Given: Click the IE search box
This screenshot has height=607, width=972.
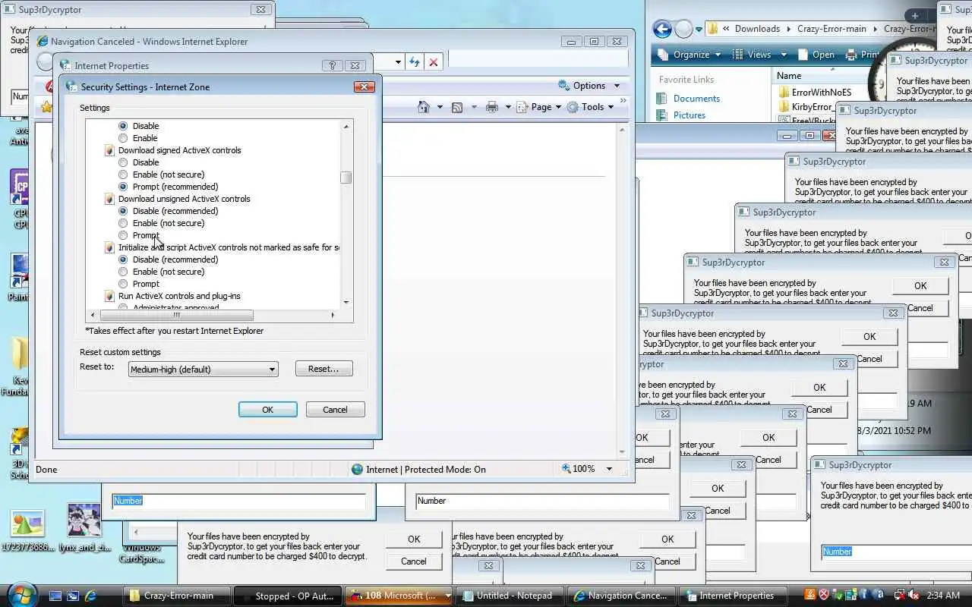Looking at the screenshot, I should [538, 59].
